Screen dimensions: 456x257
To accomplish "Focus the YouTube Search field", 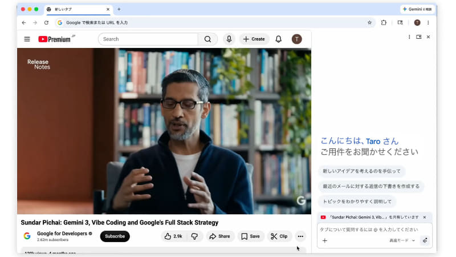I will click(x=148, y=39).
